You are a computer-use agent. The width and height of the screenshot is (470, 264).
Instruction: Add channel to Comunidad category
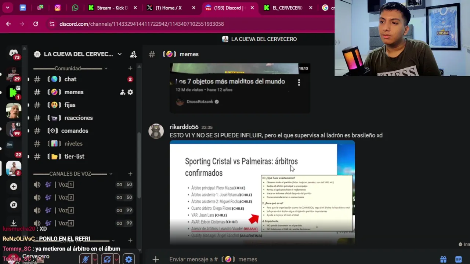click(130, 69)
